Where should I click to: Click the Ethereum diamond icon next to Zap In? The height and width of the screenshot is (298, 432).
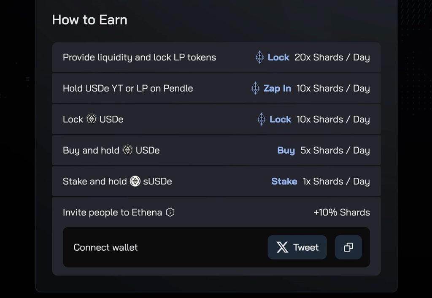pos(255,88)
